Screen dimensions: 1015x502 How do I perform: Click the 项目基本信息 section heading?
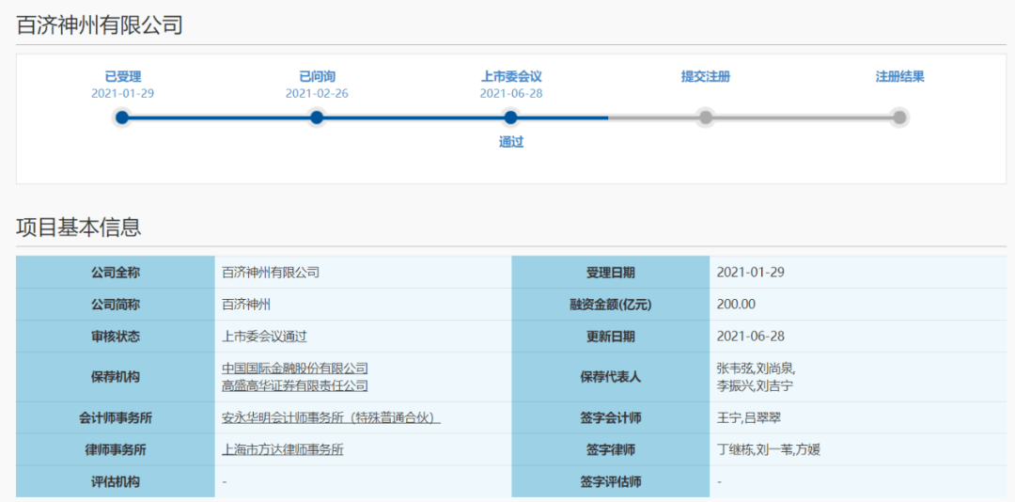78,227
